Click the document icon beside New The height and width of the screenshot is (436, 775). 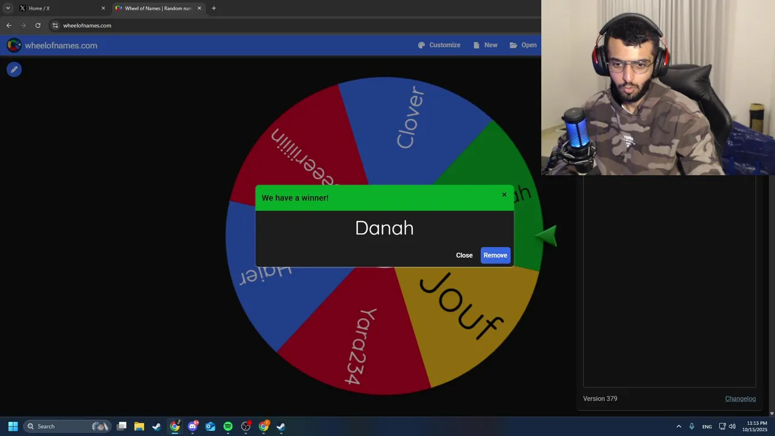coord(477,45)
